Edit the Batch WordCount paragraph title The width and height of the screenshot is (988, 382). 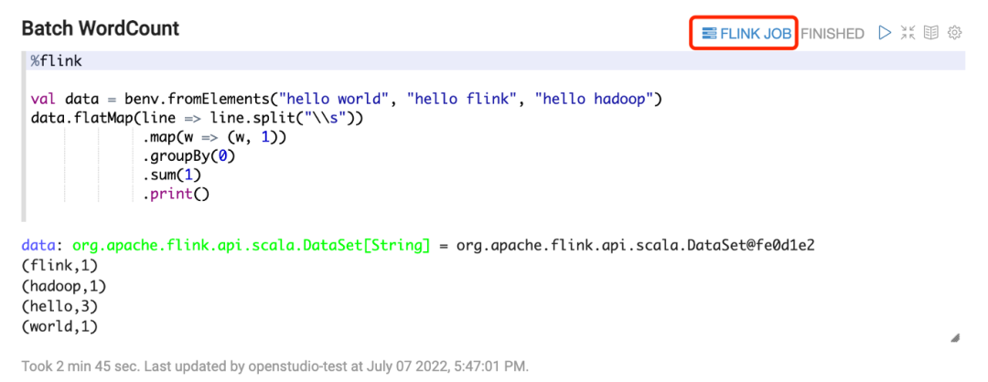[x=101, y=28]
